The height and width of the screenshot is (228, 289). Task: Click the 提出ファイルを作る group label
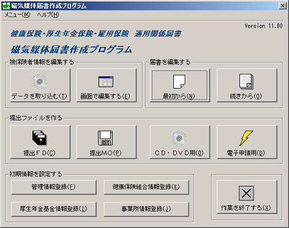point(36,118)
